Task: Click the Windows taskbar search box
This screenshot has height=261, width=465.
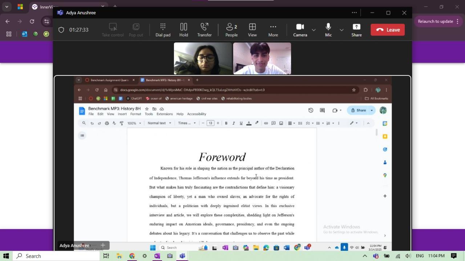Action: [57, 256]
